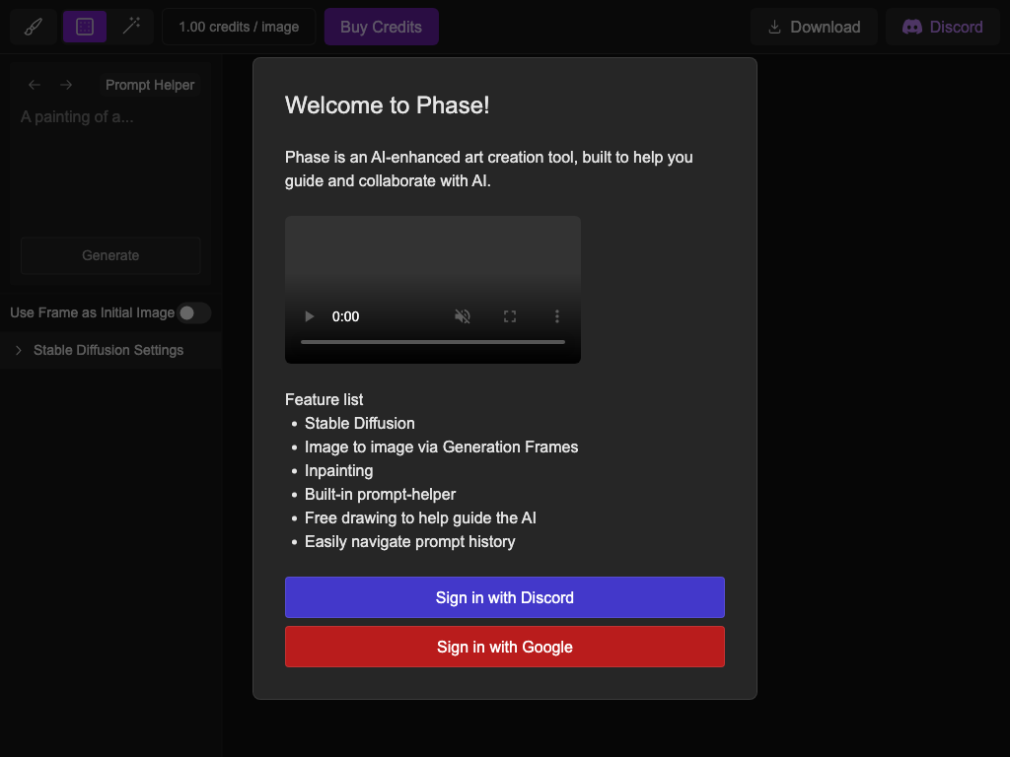The image size is (1010, 757).
Task: Click the 1.00 credits / image label
Action: [x=239, y=27]
